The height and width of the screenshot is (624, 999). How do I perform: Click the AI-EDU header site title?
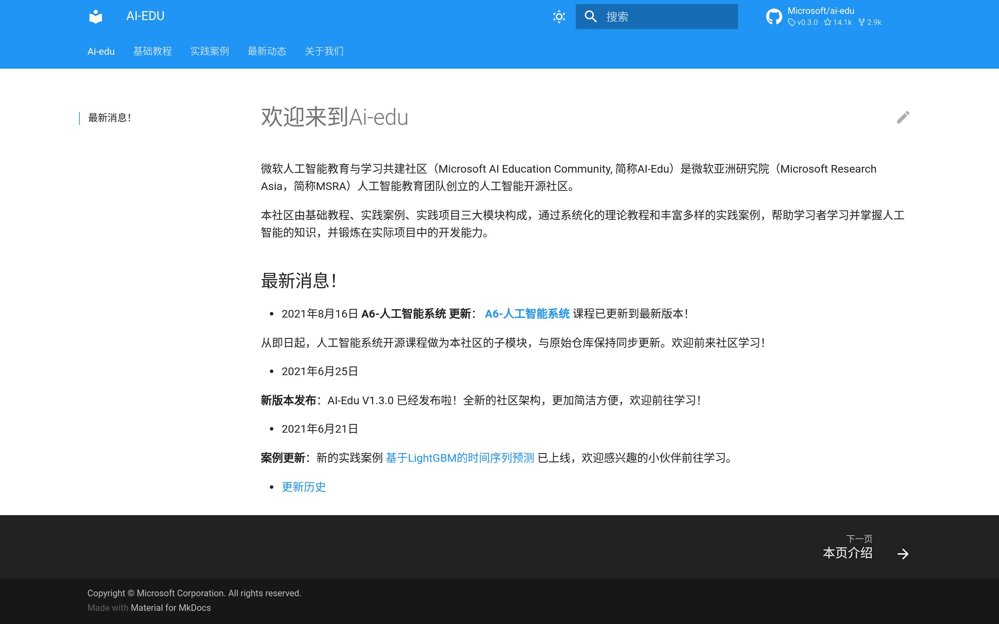[x=145, y=16]
